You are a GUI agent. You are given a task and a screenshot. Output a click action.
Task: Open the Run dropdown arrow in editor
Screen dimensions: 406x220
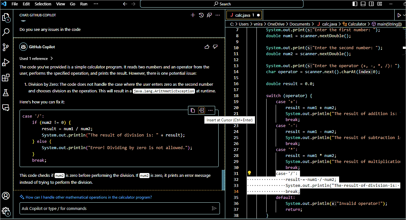[x=404, y=15]
